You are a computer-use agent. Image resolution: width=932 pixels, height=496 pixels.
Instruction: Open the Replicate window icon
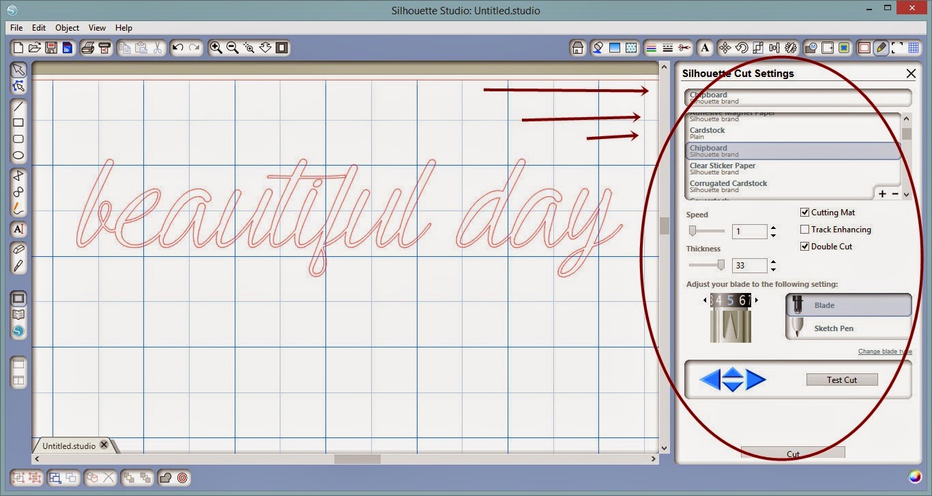[x=791, y=48]
